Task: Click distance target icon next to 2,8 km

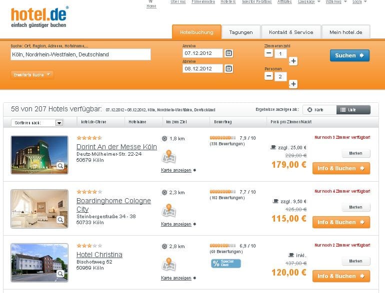Action: [x=164, y=247]
